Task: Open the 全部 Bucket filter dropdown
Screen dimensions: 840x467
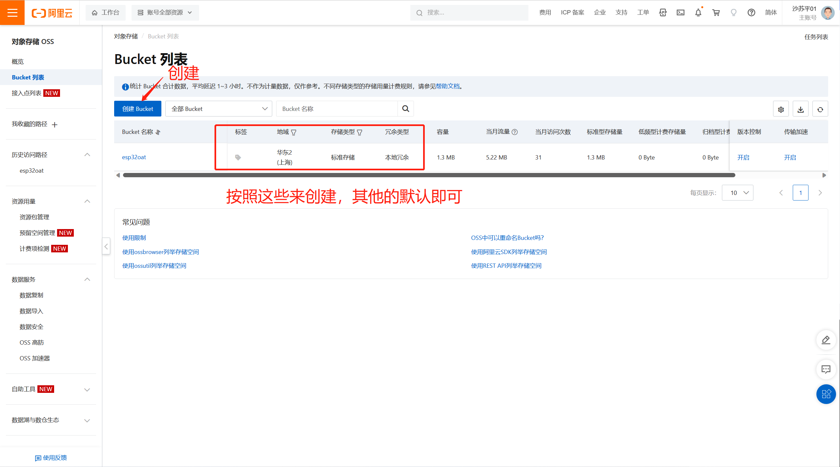Action: (219, 109)
